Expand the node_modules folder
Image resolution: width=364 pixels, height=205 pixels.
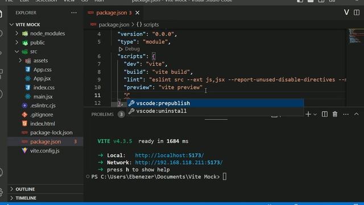pyautogui.click(x=17, y=34)
